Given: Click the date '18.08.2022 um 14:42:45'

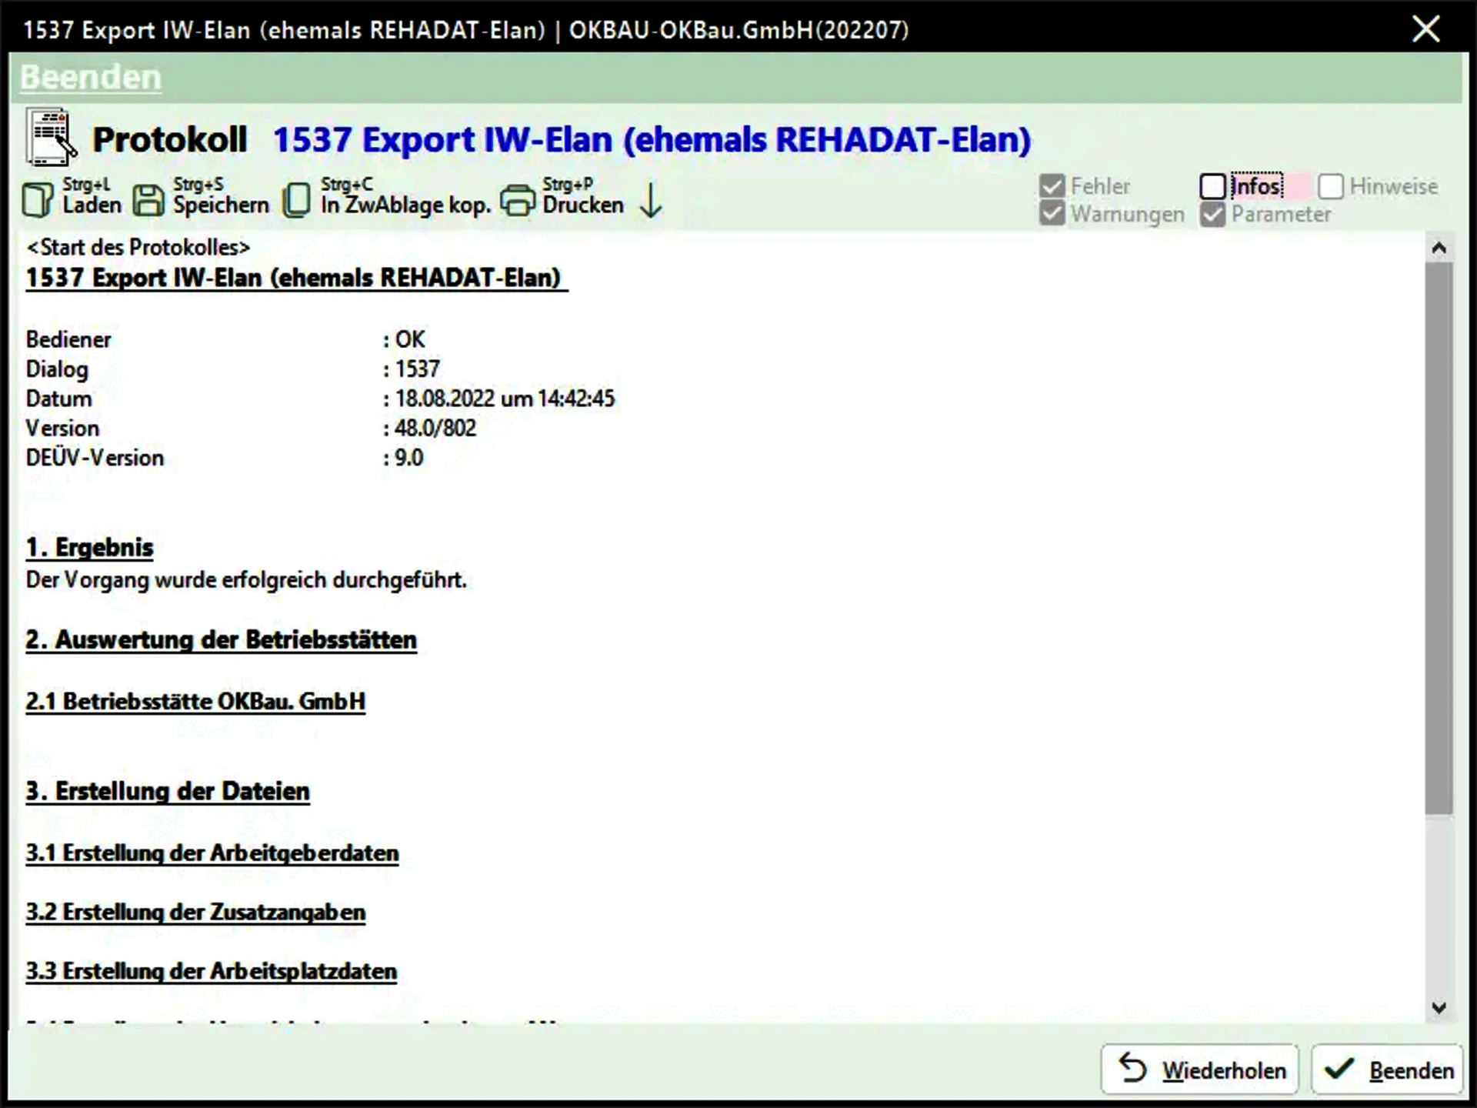Looking at the screenshot, I should point(505,399).
